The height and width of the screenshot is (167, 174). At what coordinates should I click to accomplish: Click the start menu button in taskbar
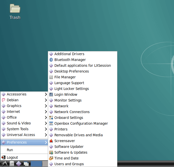tap(4, 164)
